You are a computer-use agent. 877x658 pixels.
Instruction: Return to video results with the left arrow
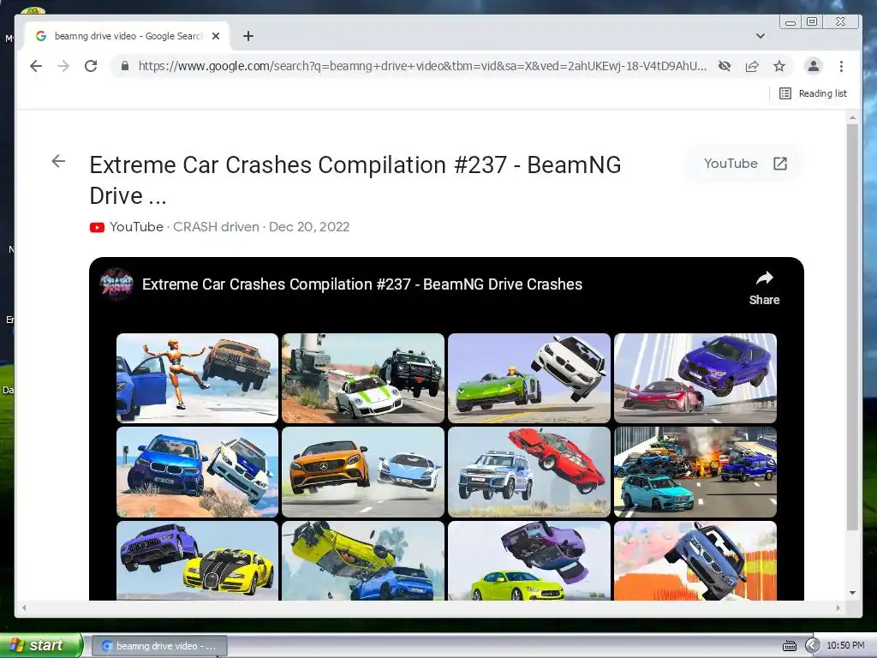(58, 161)
